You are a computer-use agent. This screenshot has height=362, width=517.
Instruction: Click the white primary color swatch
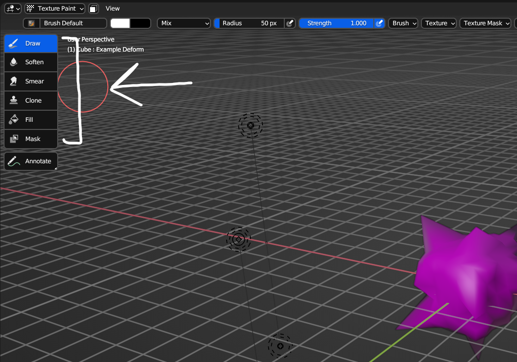(x=120, y=23)
